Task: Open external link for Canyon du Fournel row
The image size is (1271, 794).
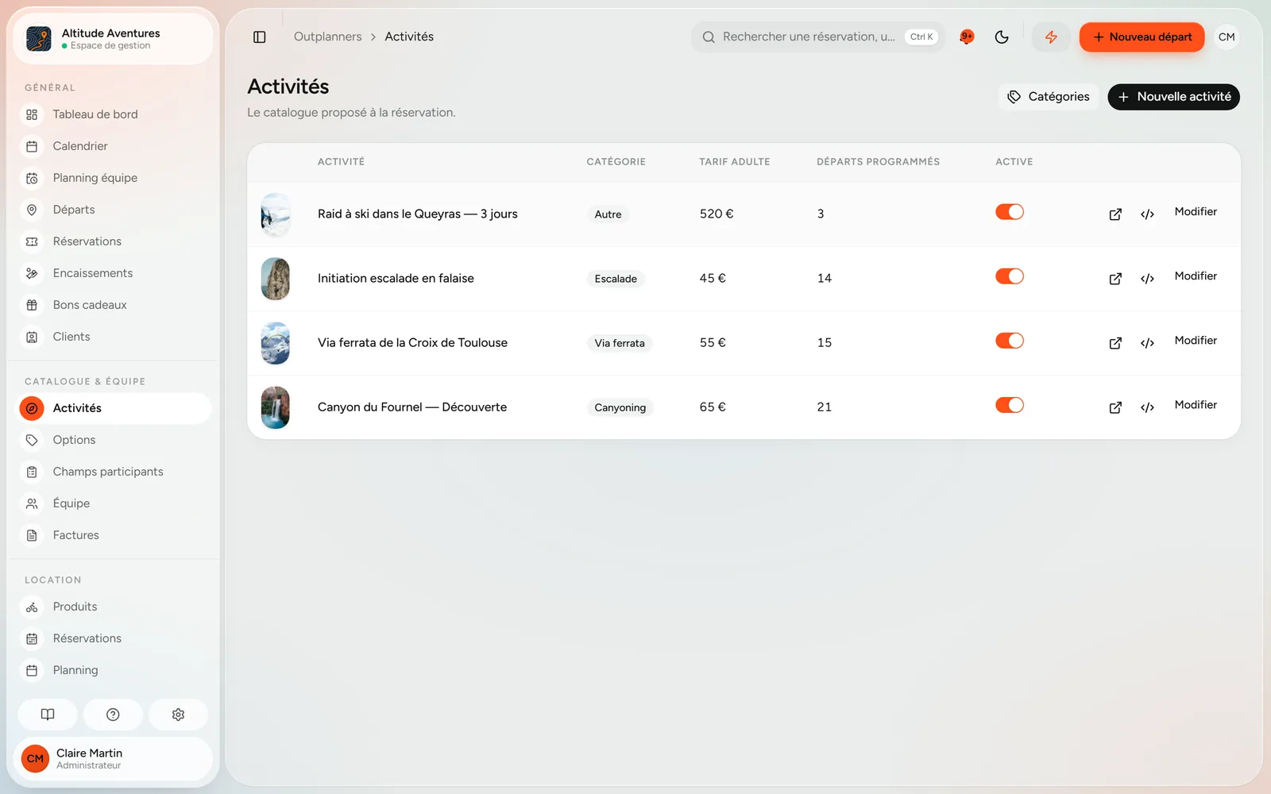Action: pyautogui.click(x=1115, y=407)
